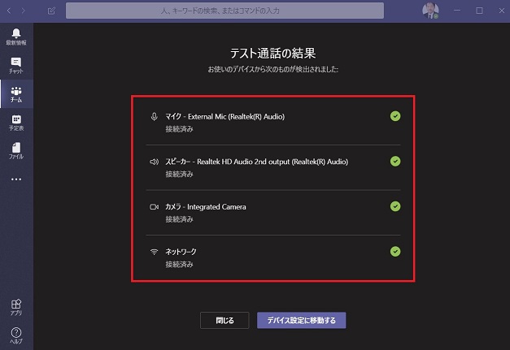This screenshot has width=510, height=350.
Task: Click the スピーカー - Realtek HD Audio text
Action: (x=256, y=162)
